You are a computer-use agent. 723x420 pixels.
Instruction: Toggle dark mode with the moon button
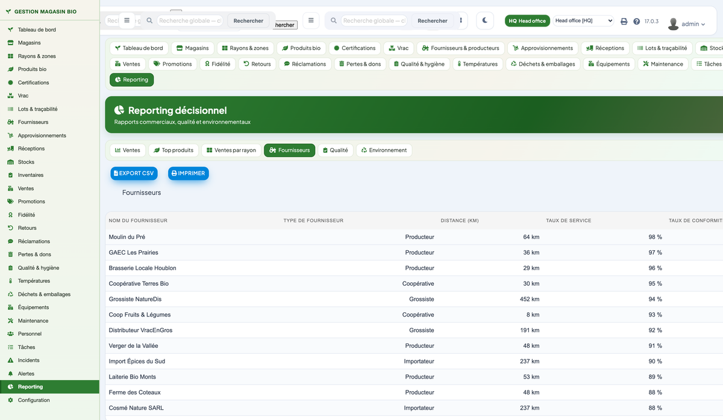485,20
